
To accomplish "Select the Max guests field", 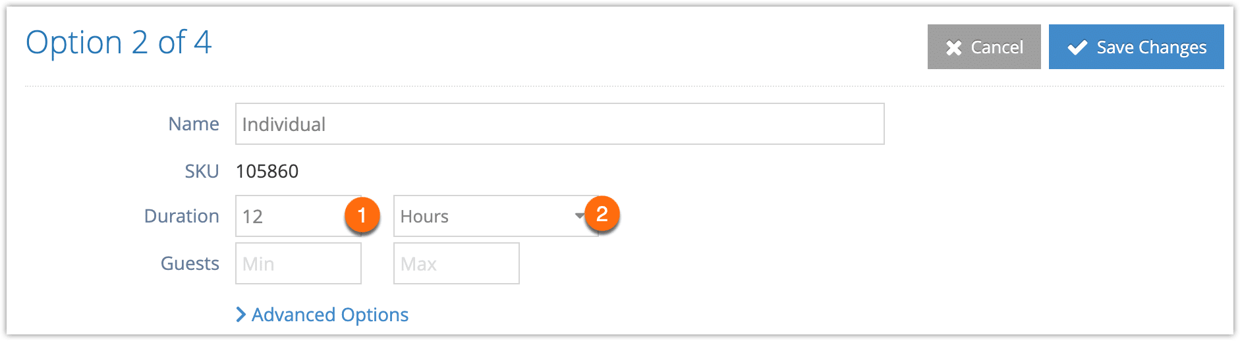I will click(x=456, y=263).
